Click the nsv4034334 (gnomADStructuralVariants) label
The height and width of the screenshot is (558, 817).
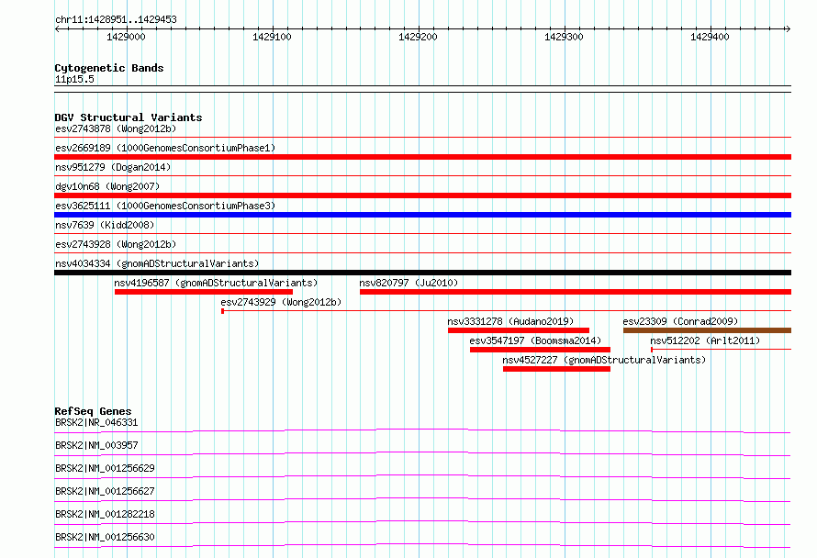point(157,263)
